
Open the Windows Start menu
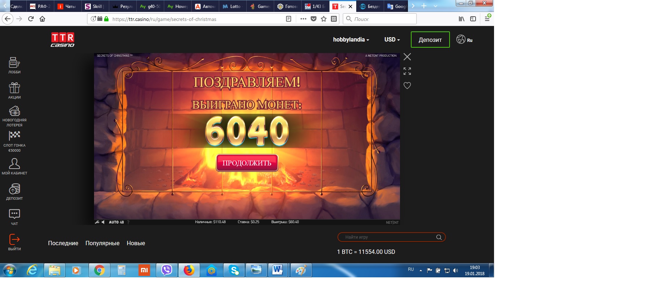point(10,270)
